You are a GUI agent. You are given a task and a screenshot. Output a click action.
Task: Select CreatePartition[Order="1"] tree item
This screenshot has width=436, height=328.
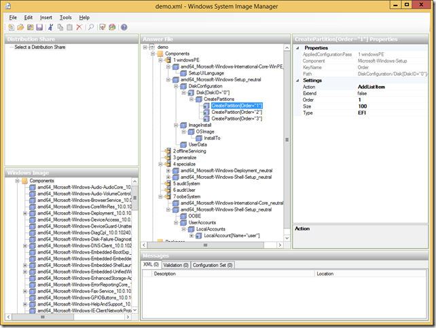[236, 106]
